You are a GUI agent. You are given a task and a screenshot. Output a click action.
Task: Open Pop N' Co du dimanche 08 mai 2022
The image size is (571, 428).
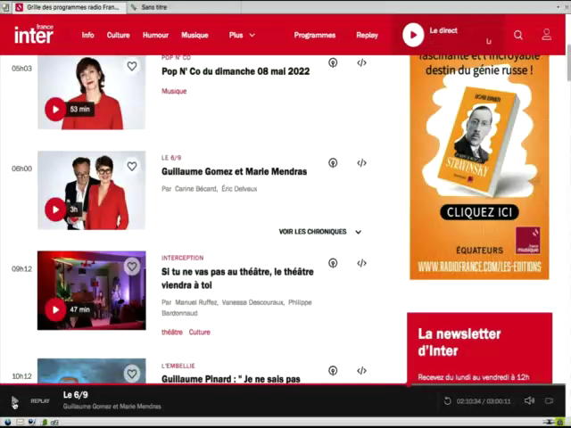[236, 71]
